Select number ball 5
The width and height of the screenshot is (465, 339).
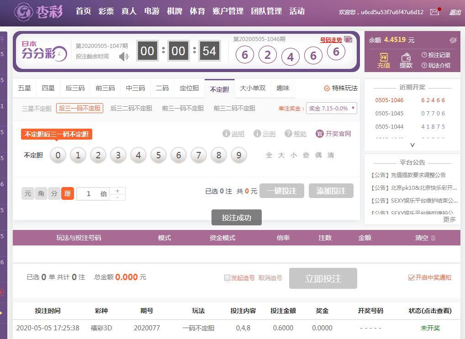(x=159, y=155)
